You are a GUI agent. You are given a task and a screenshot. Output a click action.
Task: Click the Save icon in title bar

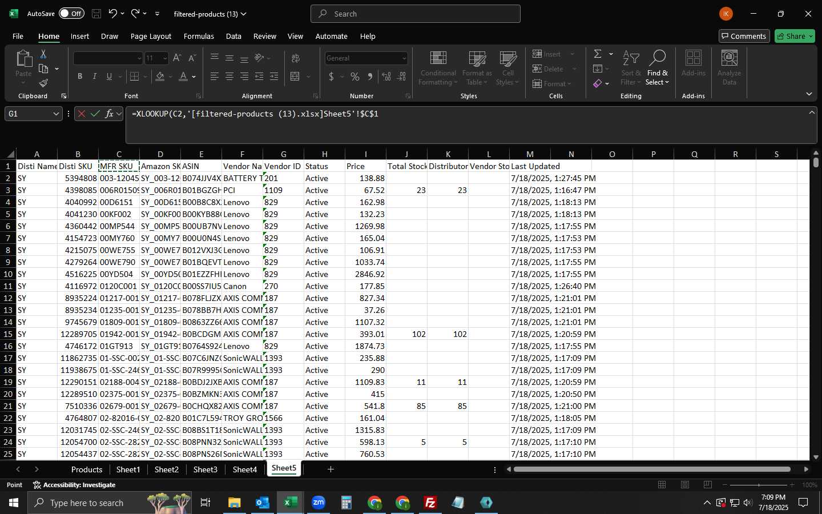coord(96,14)
